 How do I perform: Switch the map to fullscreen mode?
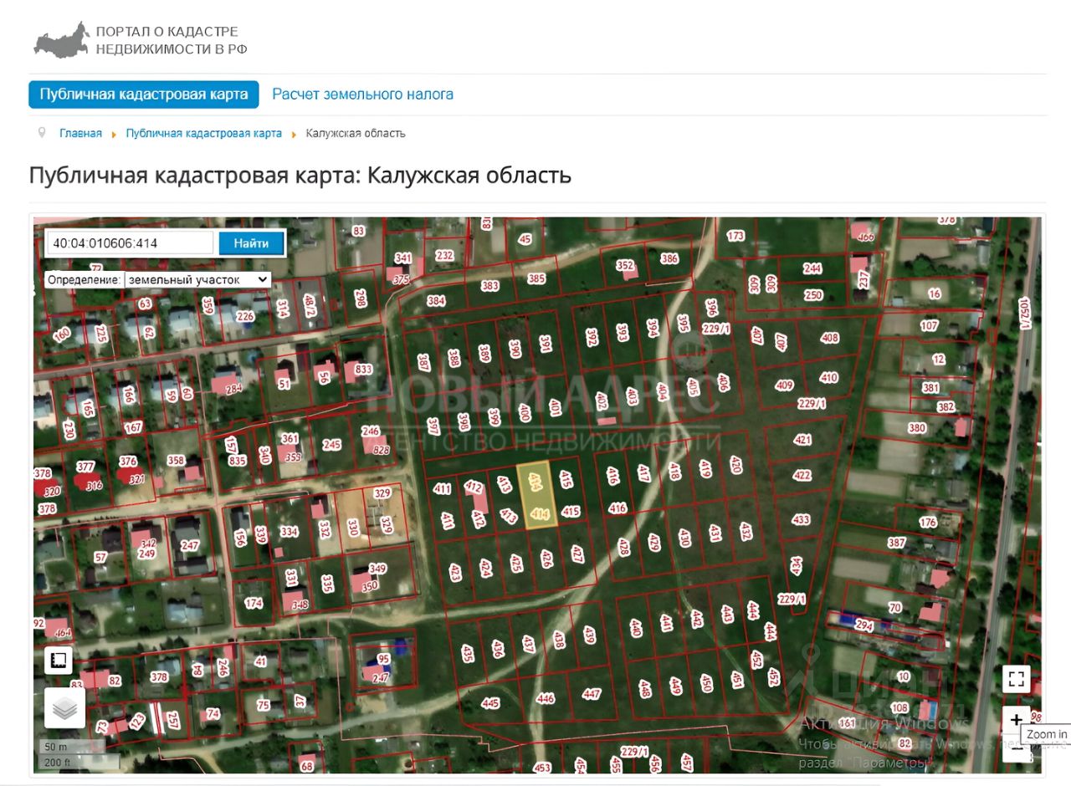point(1016,679)
